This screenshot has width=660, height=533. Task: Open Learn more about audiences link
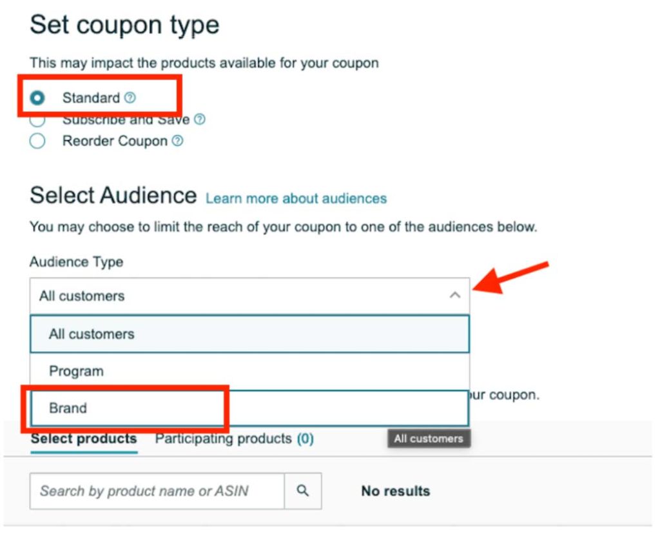coord(296,199)
